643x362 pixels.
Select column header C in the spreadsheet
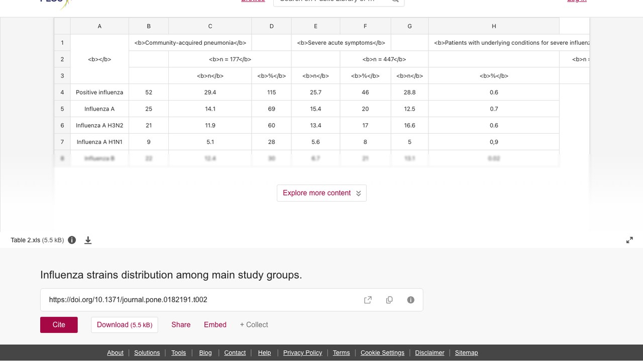(x=210, y=26)
